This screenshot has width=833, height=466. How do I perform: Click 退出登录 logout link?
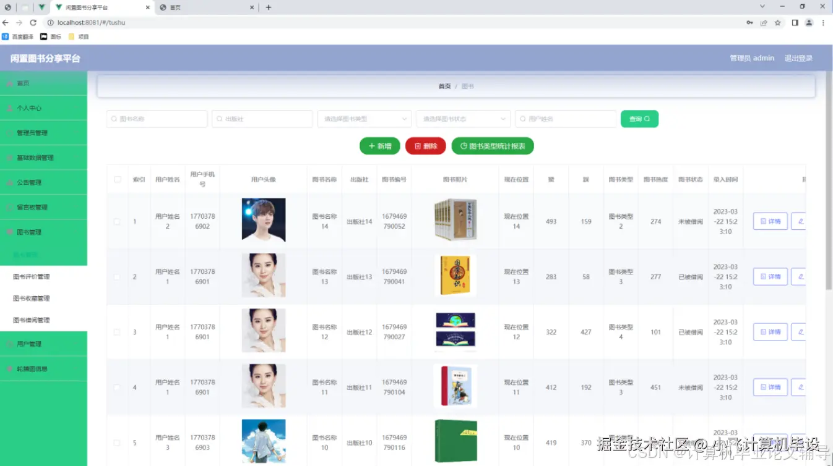click(x=798, y=58)
